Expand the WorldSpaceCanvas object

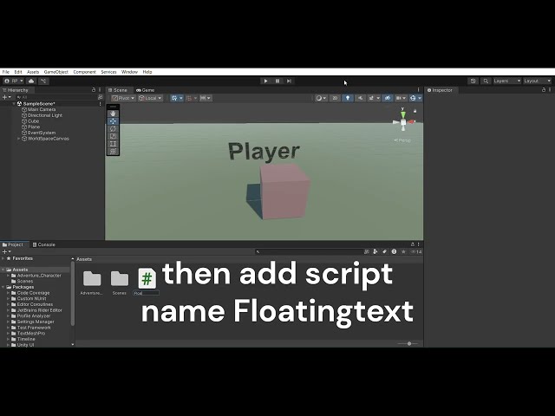point(19,139)
